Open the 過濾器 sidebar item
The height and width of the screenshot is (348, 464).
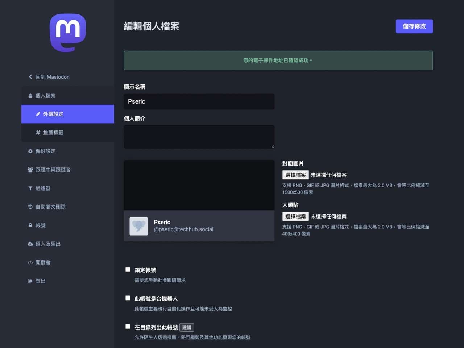[x=68, y=188]
